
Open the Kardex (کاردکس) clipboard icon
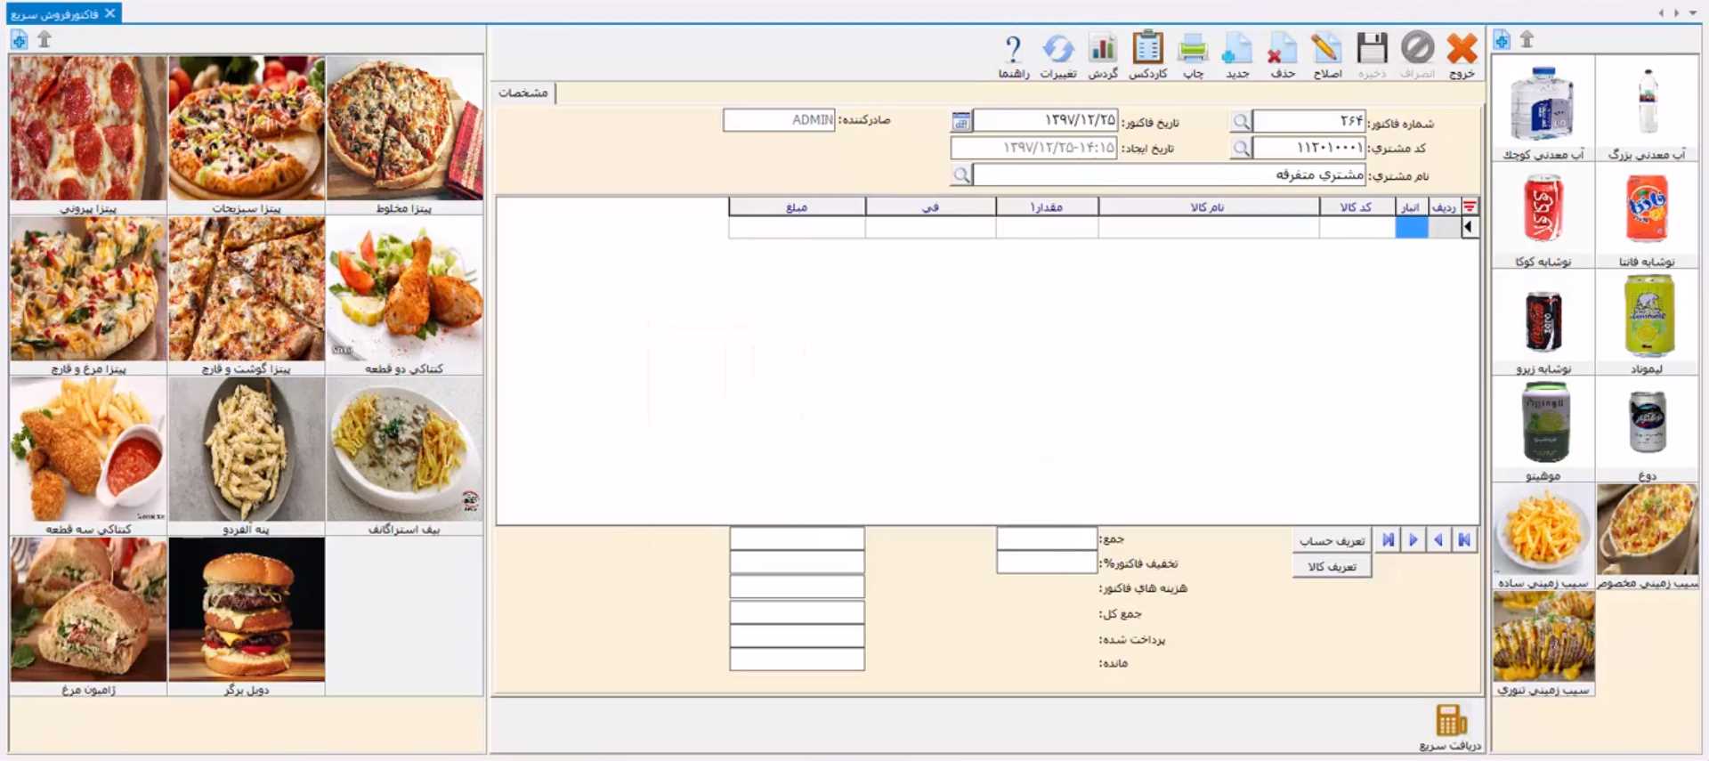pos(1147,53)
